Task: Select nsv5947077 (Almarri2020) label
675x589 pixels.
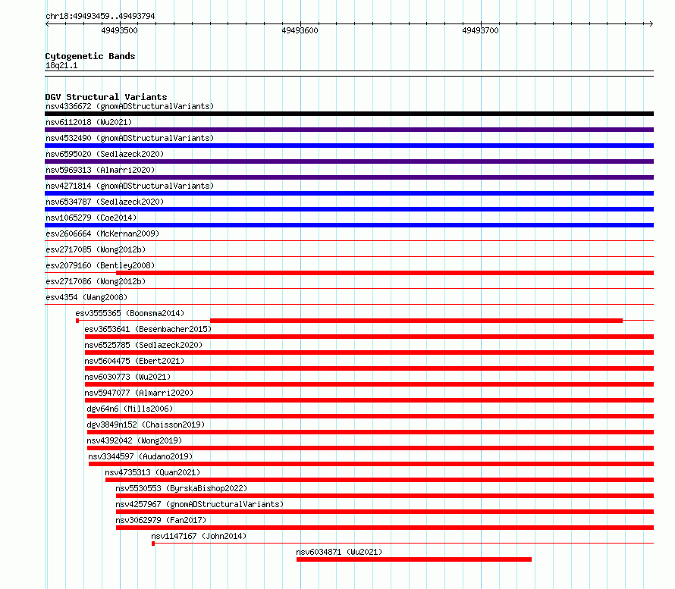Action: pyautogui.click(x=139, y=393)
